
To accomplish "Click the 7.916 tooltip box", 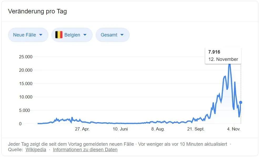I will [223, 56].
